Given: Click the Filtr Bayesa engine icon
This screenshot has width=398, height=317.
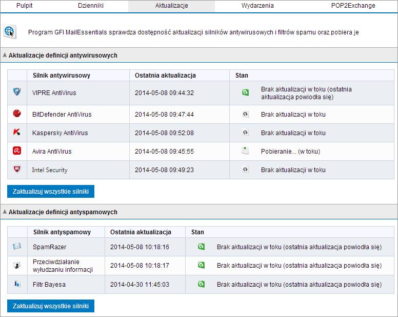Looking at the screenshot, I should click(x=17, y=284).
